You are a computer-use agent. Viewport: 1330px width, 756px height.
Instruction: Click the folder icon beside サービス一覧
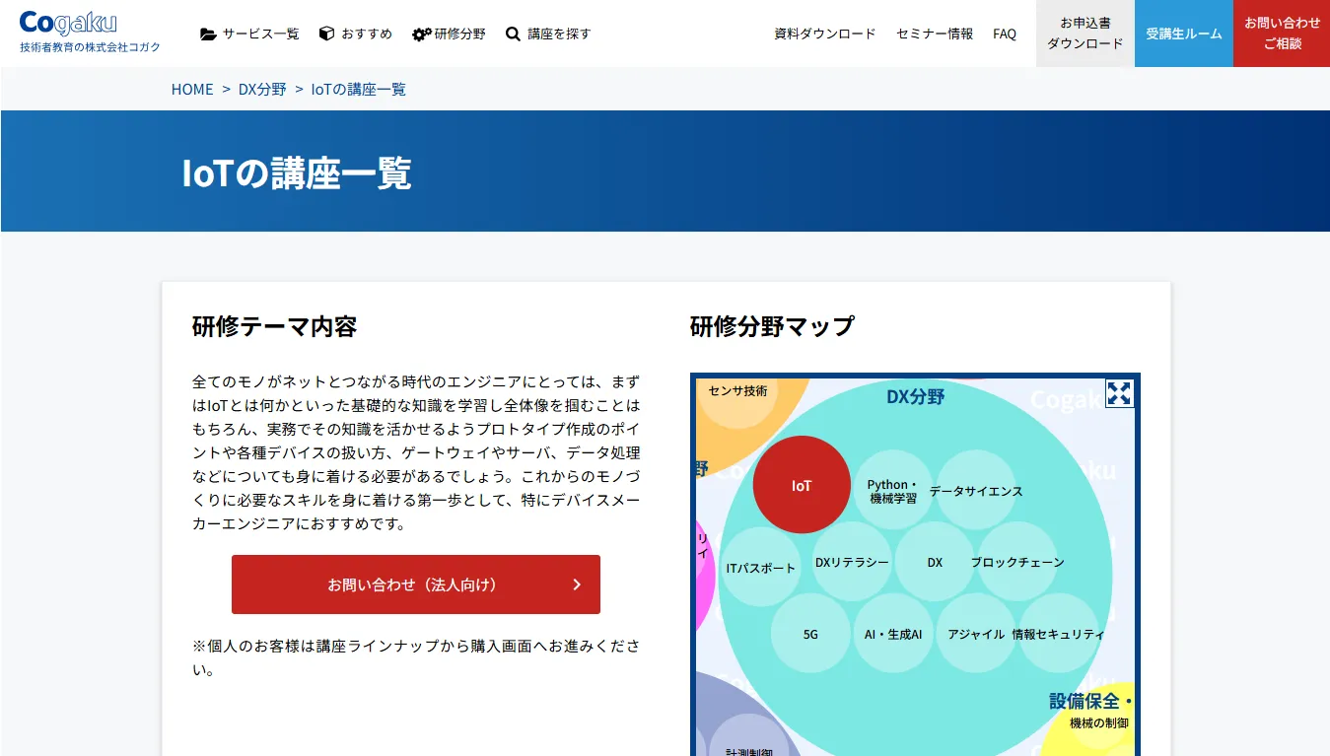[x=208, y=34]
